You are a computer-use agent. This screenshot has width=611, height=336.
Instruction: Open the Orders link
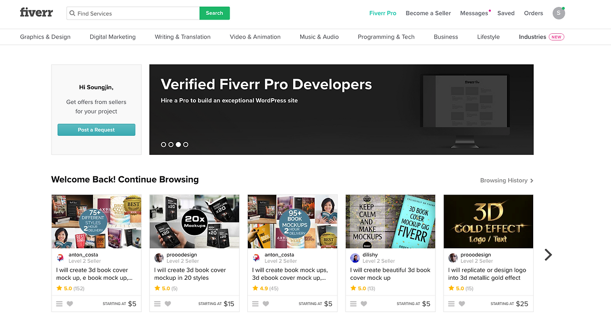point(534,13)
